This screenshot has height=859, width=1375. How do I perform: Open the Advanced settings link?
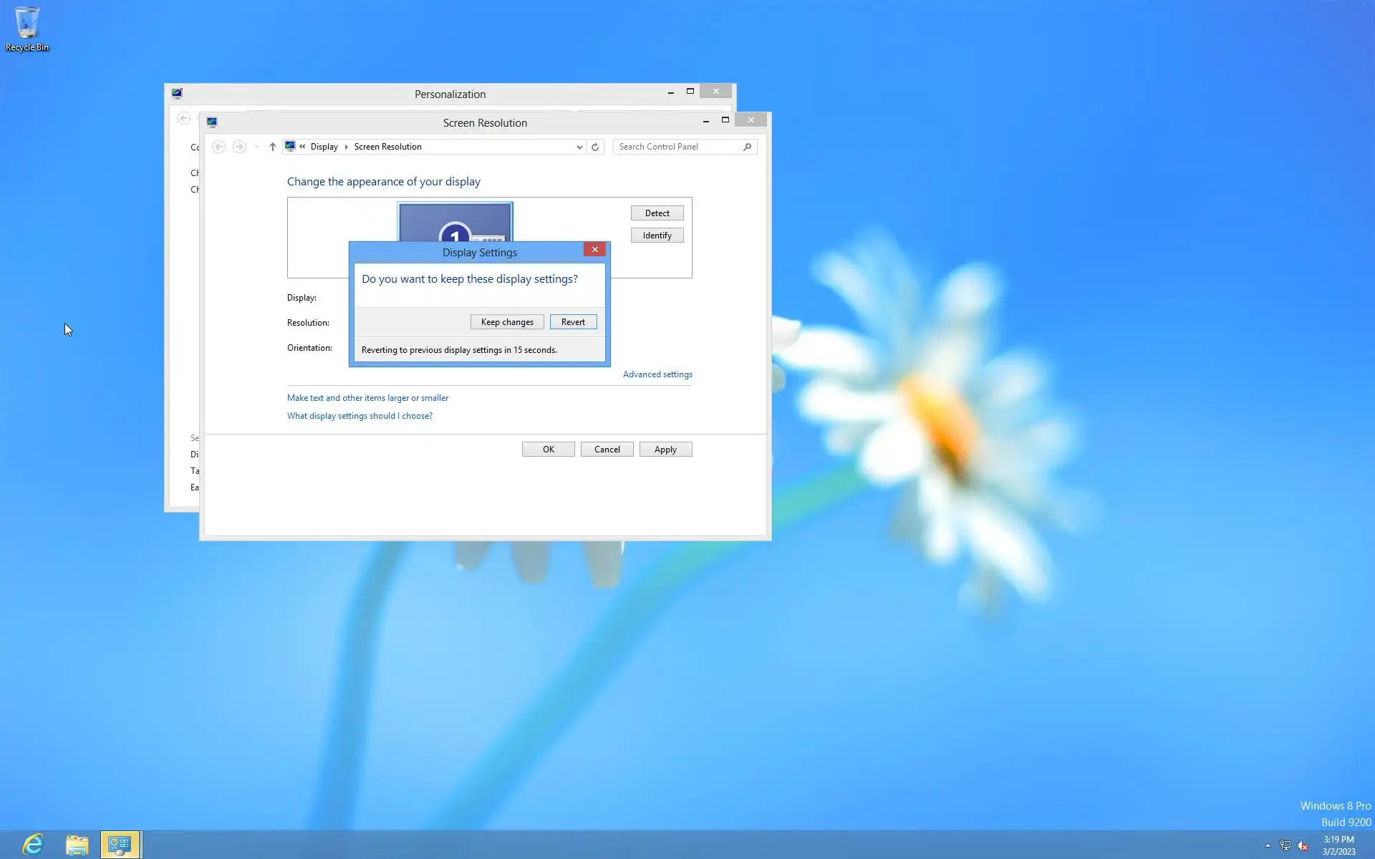[657, 374]
